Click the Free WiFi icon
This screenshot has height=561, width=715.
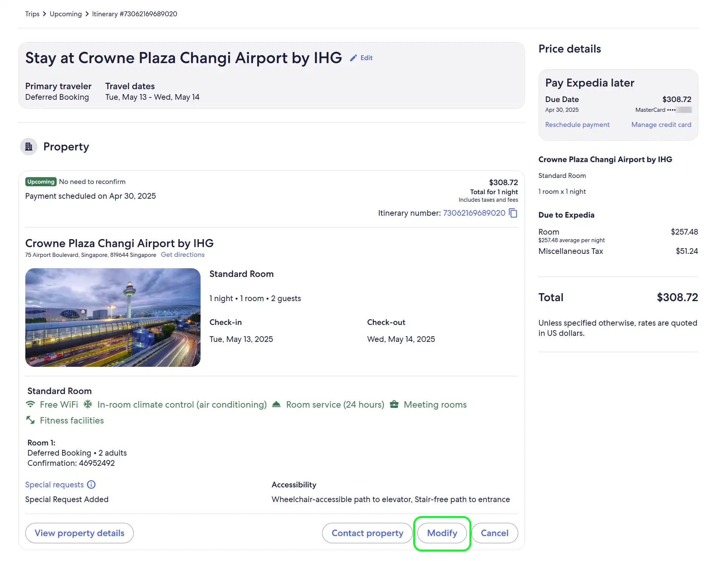(30, 404)
